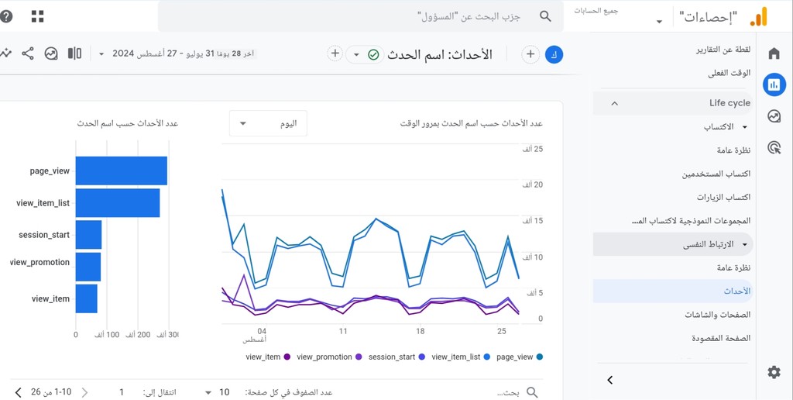
Task: Select the Reports bar-chart icon
Action: tap(774, 84)
